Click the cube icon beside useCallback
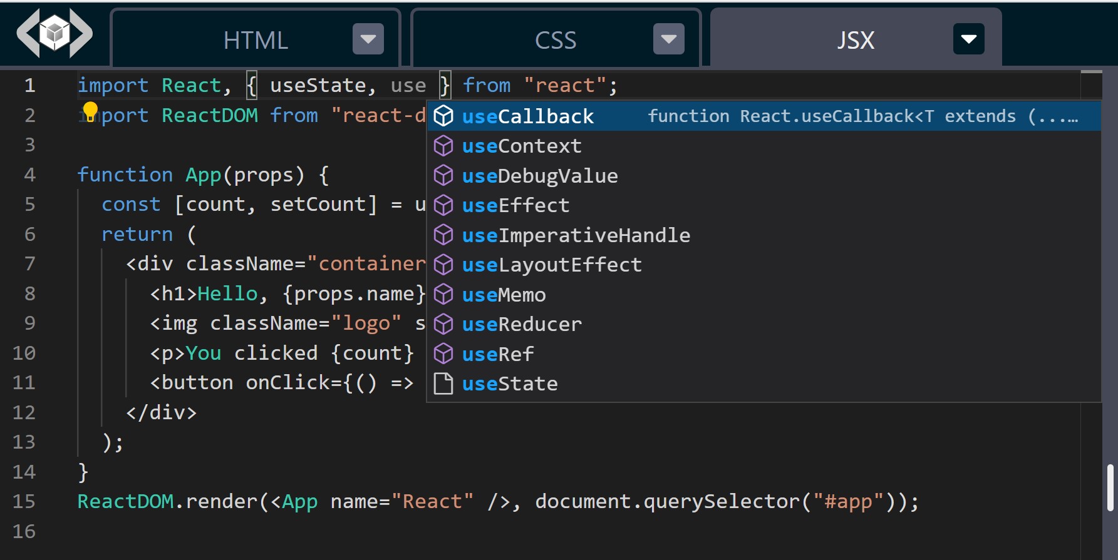The height and width of the screenshot is (560, 1118). pyautogui.click(x=443, y=116)
